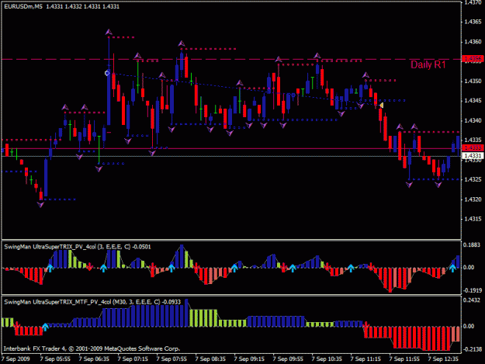Select the Daily R1 text label
This screenshot has height=364, width=485.
[x=428, y=64]
